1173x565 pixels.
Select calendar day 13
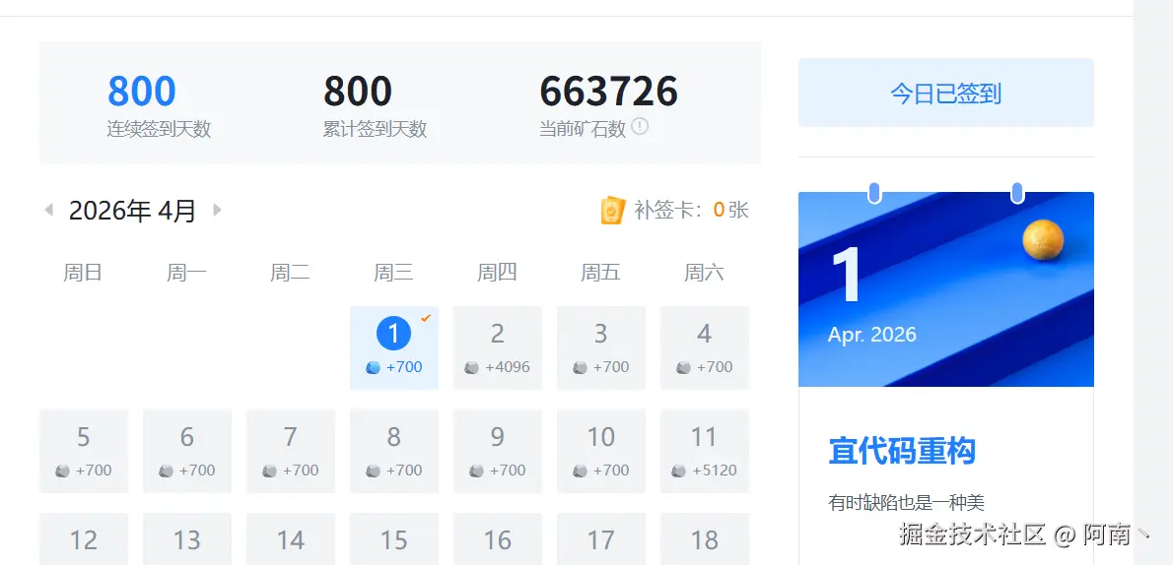pos(187,538)
